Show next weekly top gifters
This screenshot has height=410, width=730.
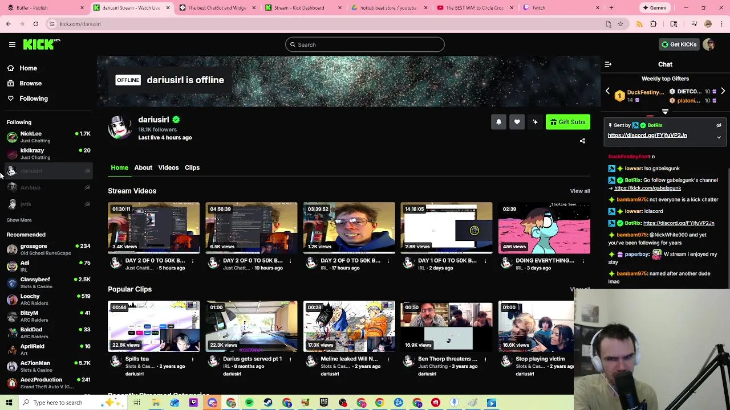pos(723,91)
